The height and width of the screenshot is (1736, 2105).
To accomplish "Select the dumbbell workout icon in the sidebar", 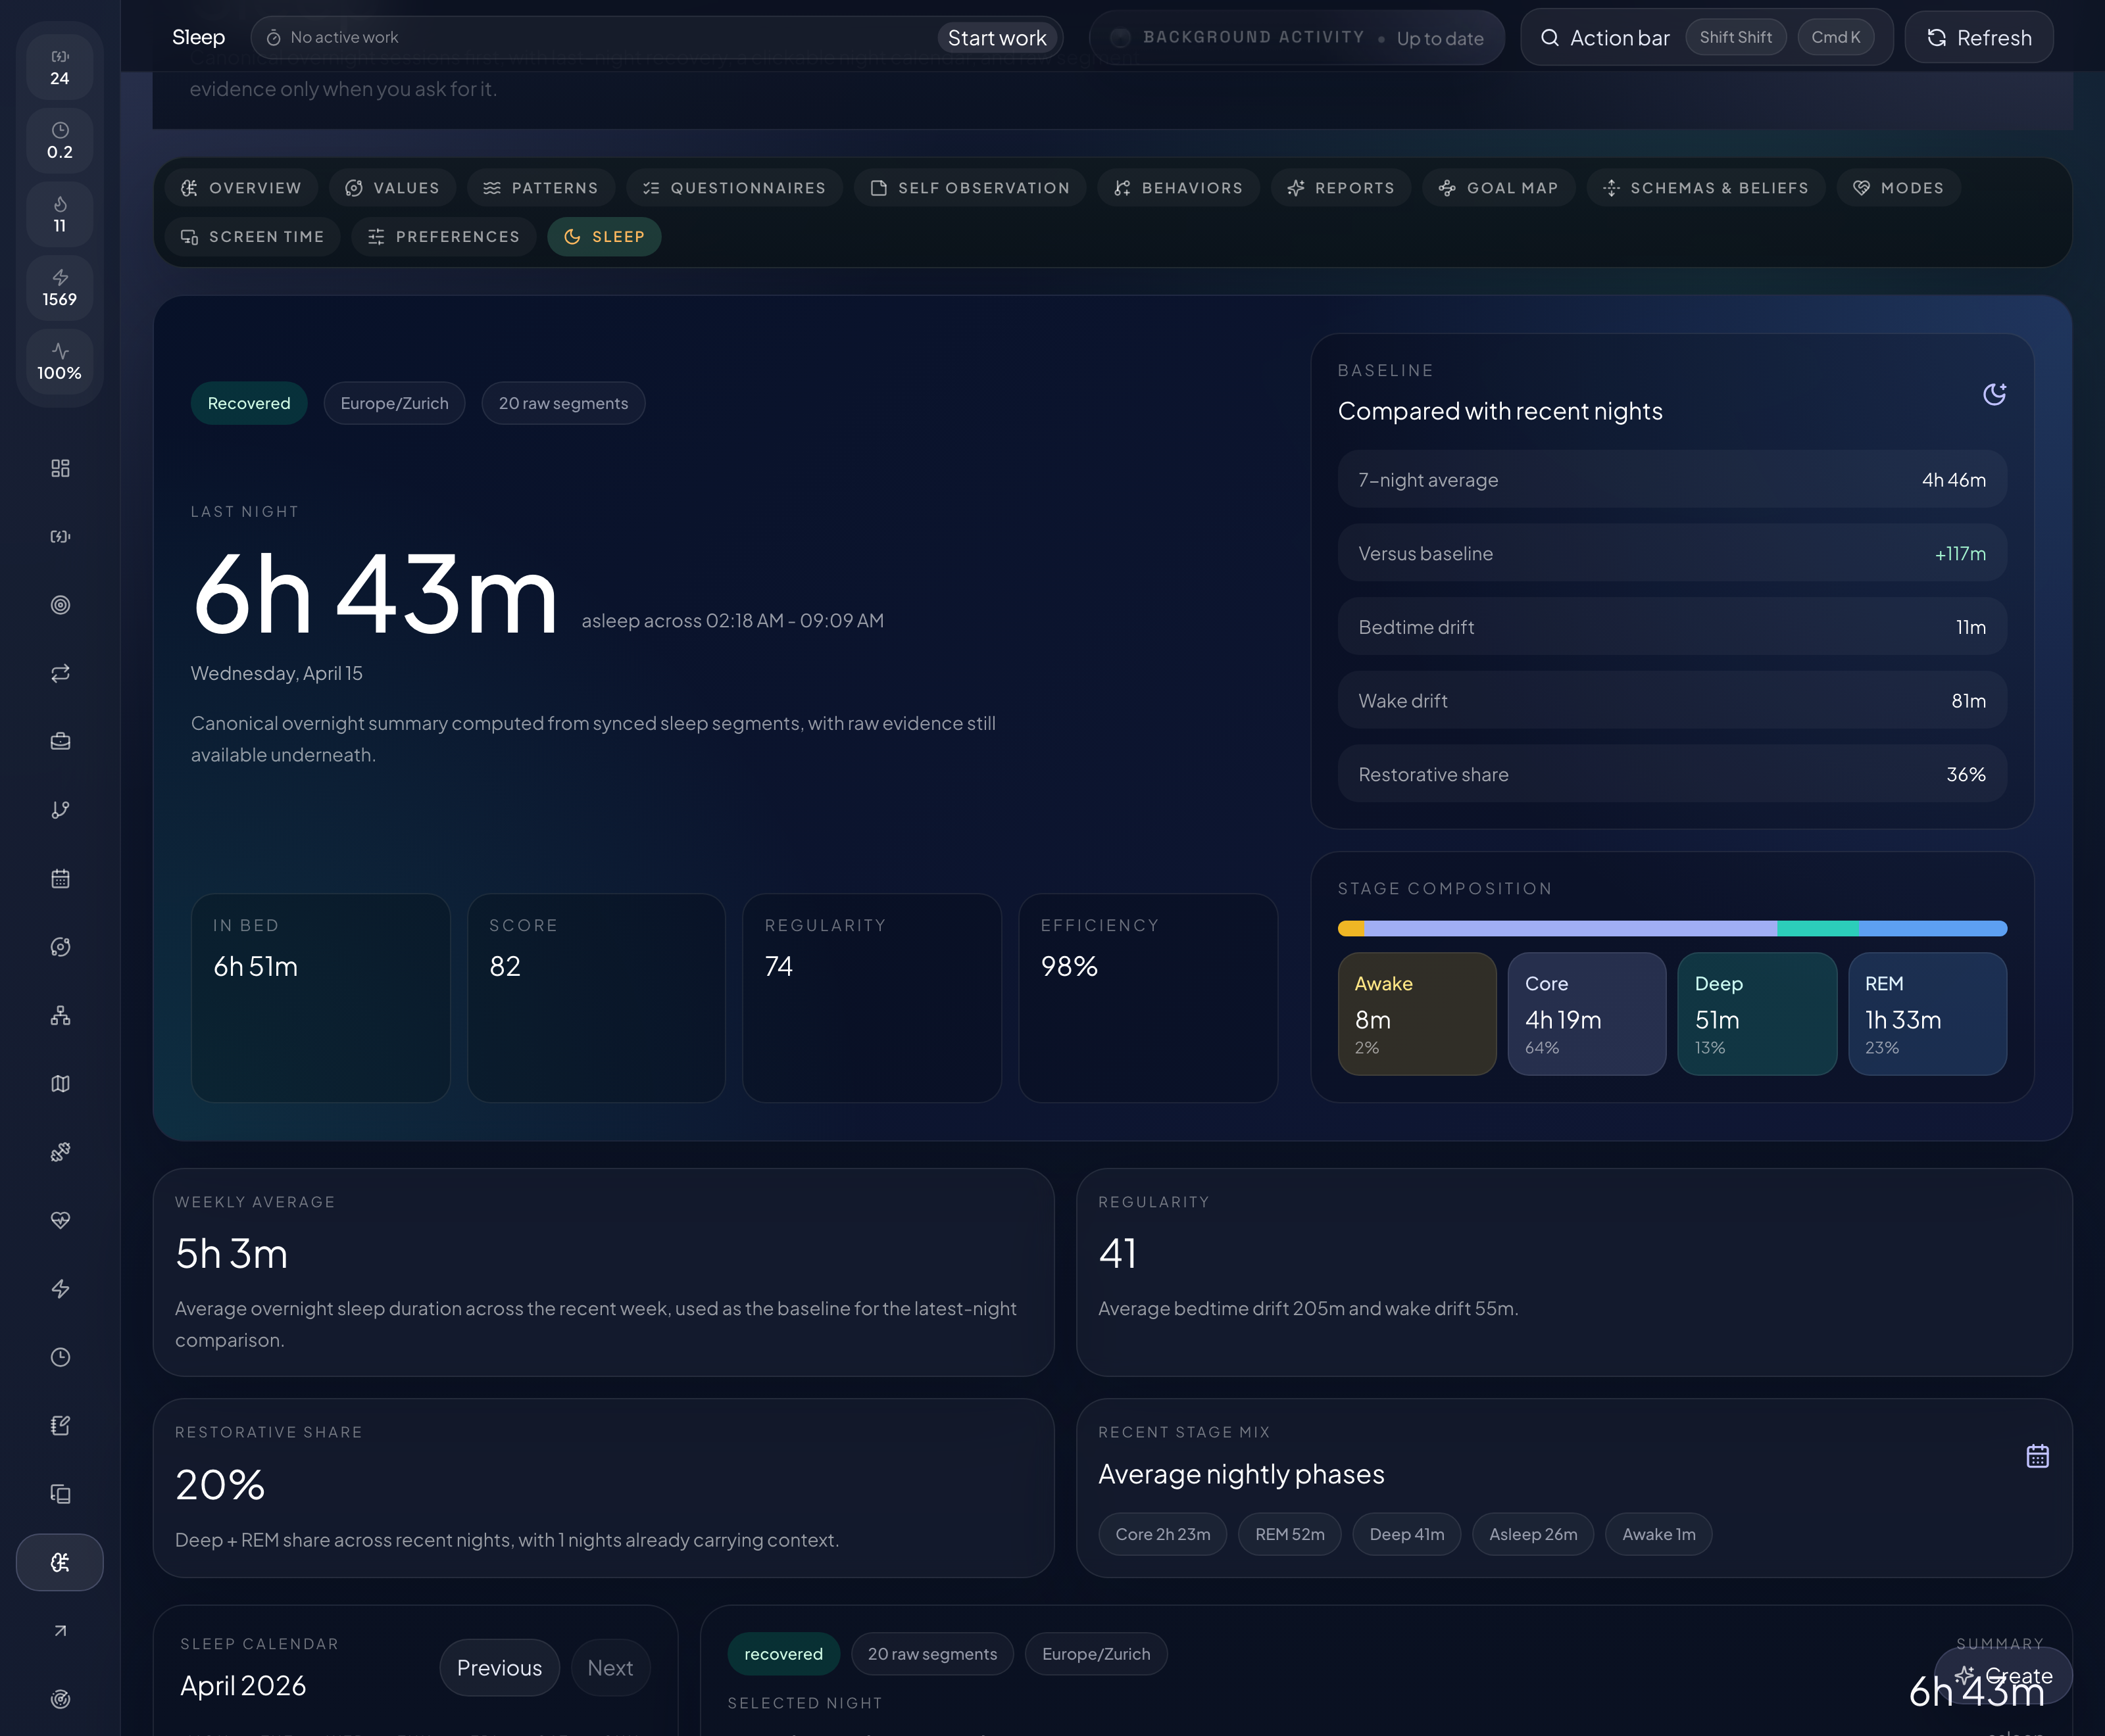I will coord(60,1152).
